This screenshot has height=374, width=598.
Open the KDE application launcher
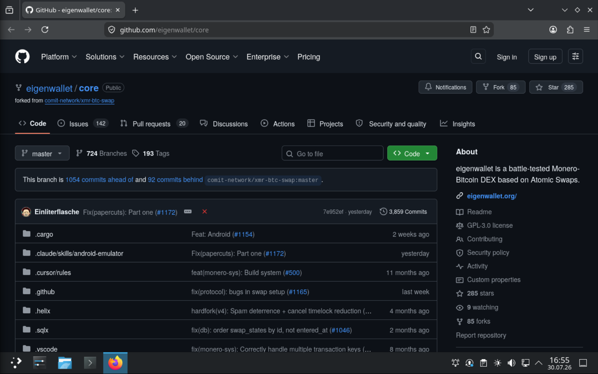click(16, 363)
